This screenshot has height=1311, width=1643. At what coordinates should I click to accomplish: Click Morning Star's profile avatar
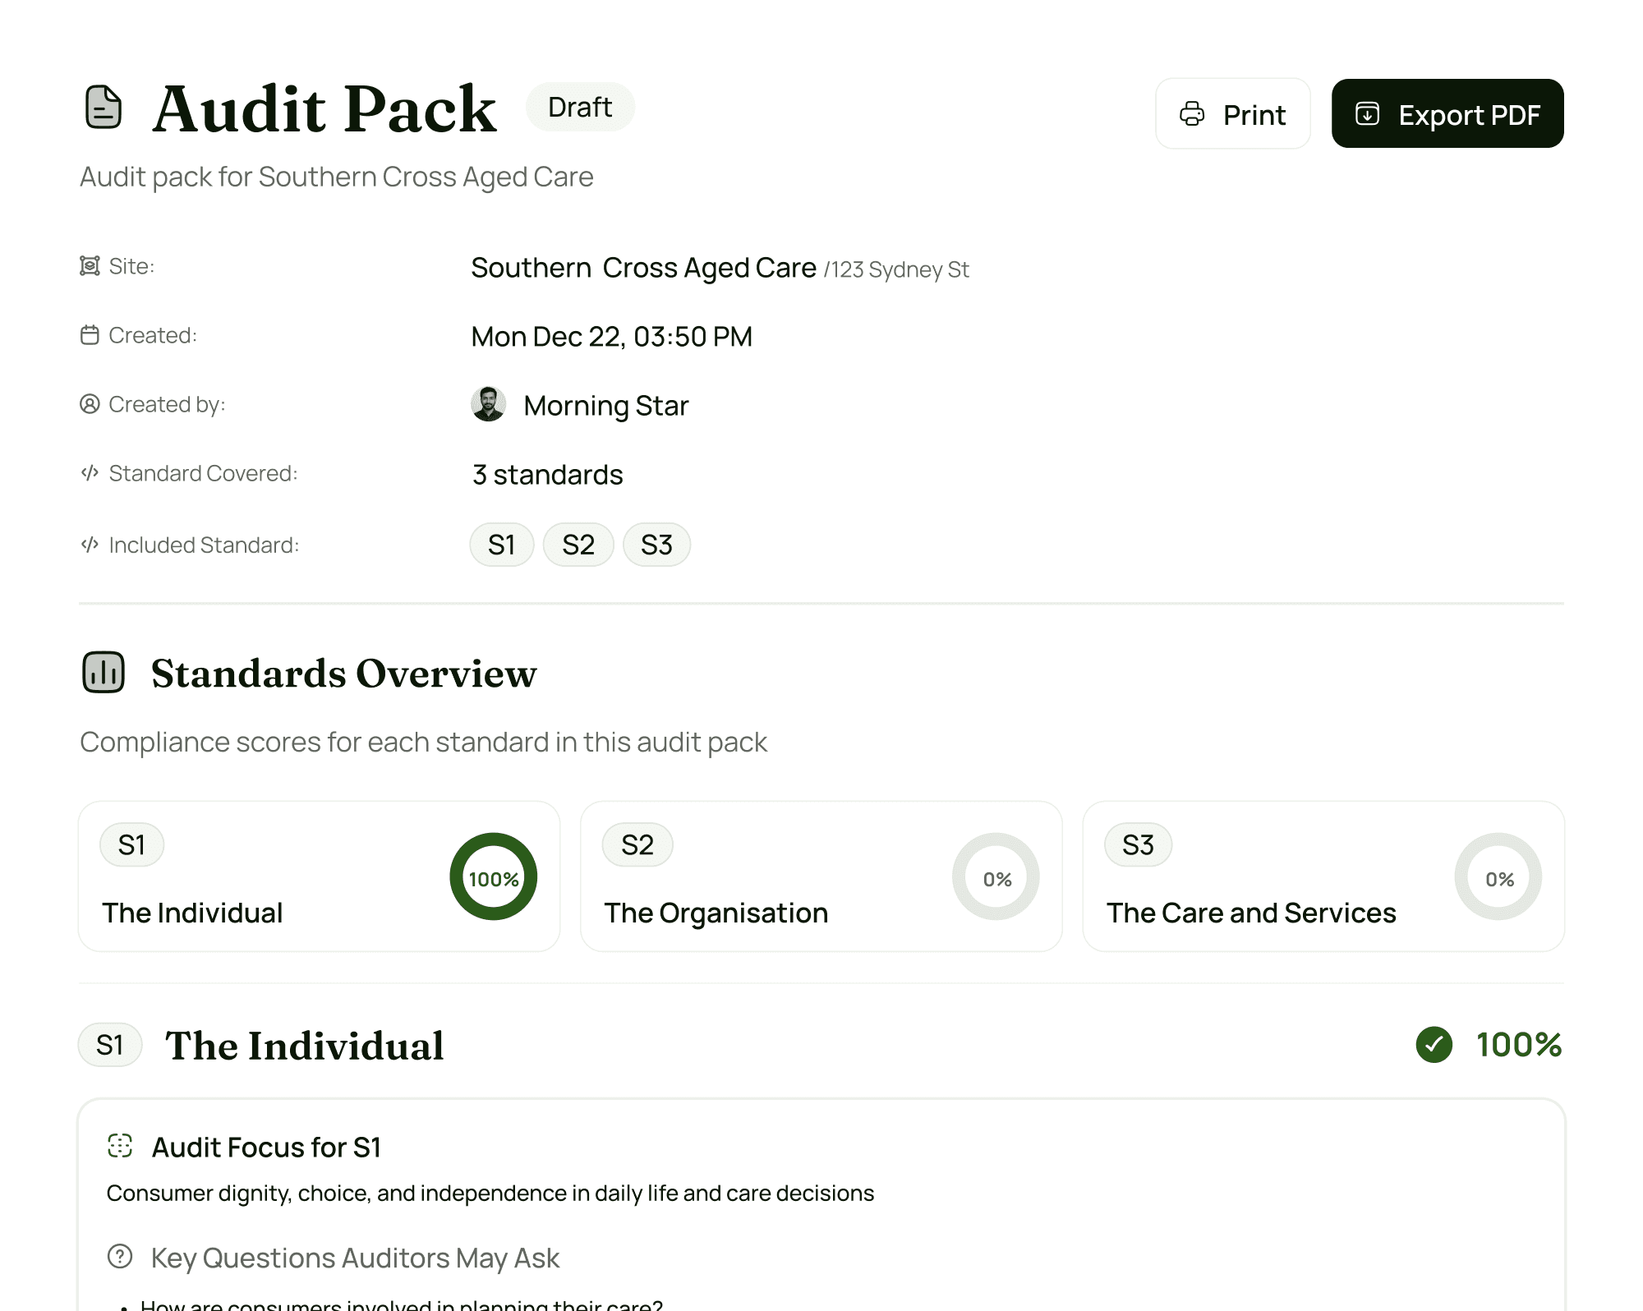[x=488, y=404]
